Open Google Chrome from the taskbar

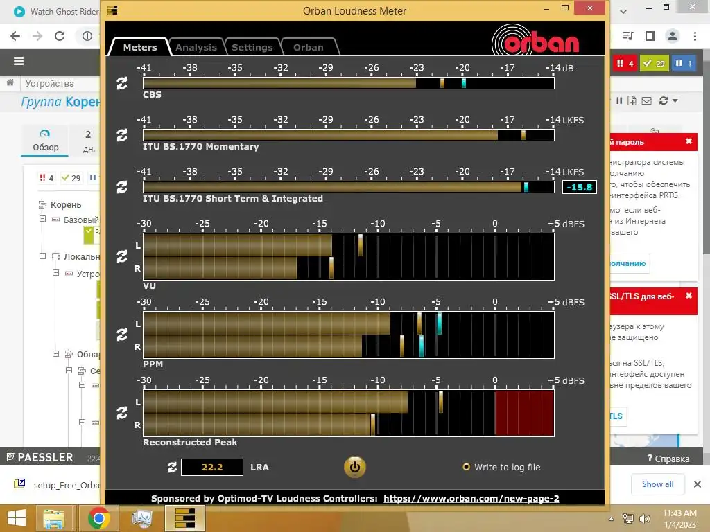pyautogui.click(x=98, y=518)
